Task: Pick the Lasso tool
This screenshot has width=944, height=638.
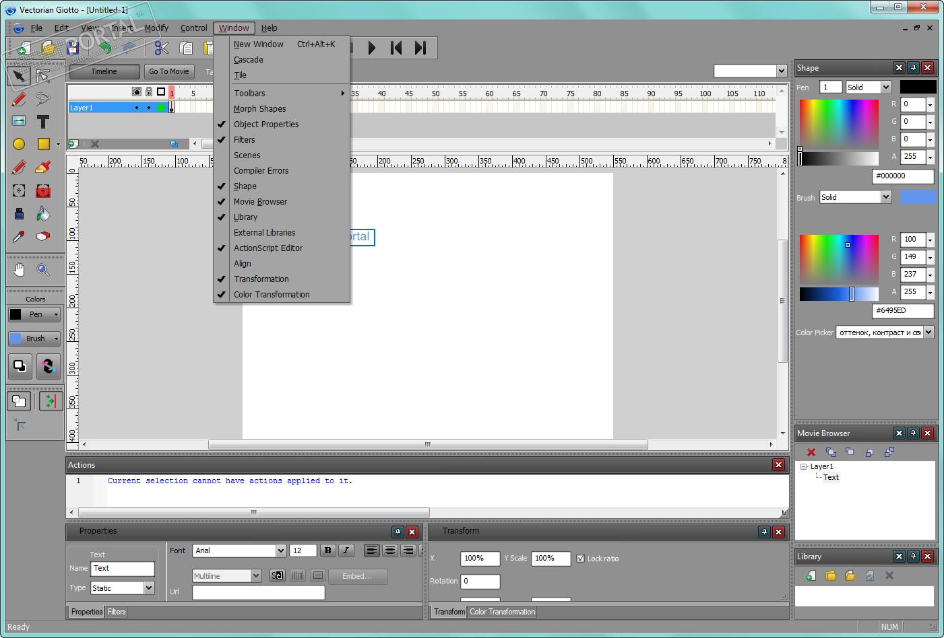Action: point(43,99)
